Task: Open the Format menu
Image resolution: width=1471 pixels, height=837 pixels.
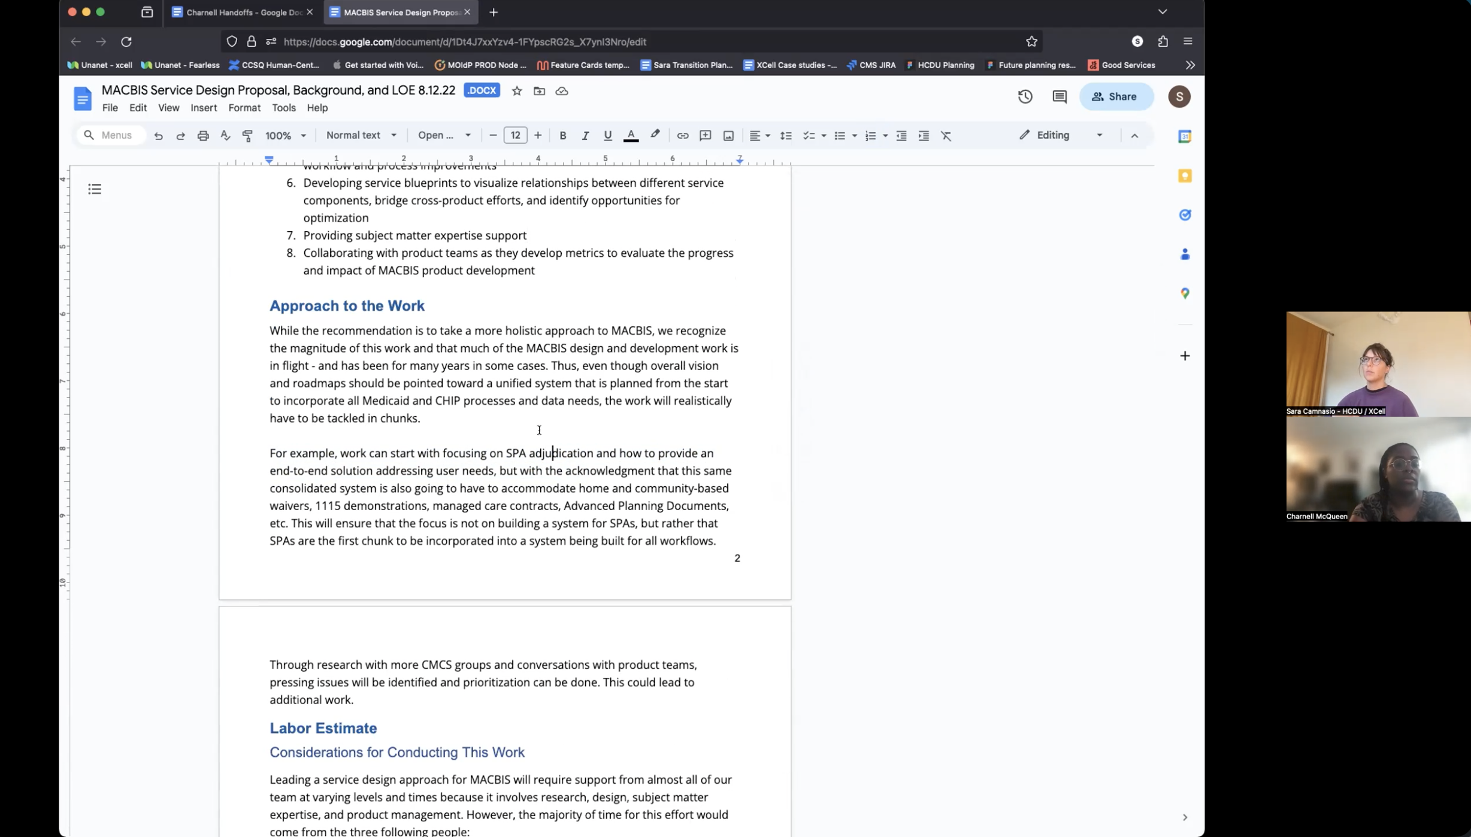Action: tap(244, 108)
